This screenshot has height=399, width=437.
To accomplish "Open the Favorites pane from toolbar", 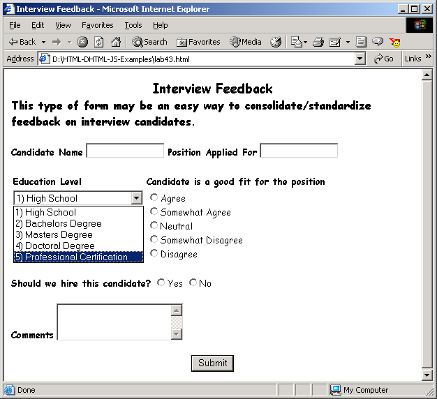I will 198,42.
